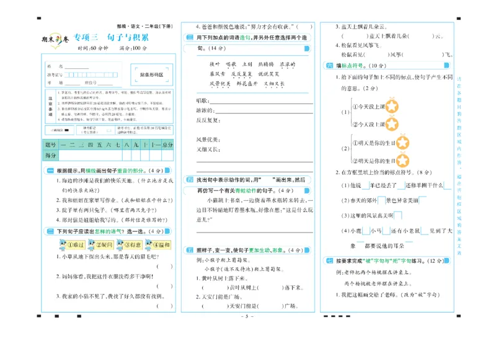
Task: Click the mascot icon next to ④温和
Action: pyautogui.click(x=149, y=244)
